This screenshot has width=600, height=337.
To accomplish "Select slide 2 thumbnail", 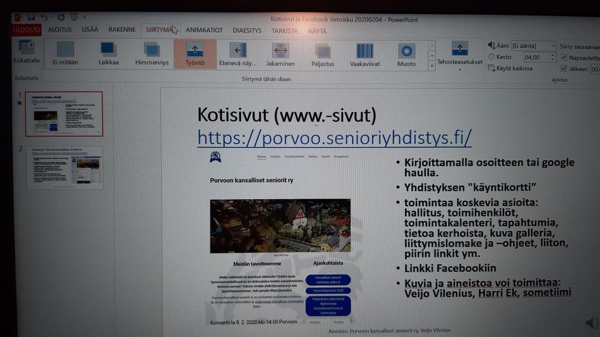I will coord(64,168).
